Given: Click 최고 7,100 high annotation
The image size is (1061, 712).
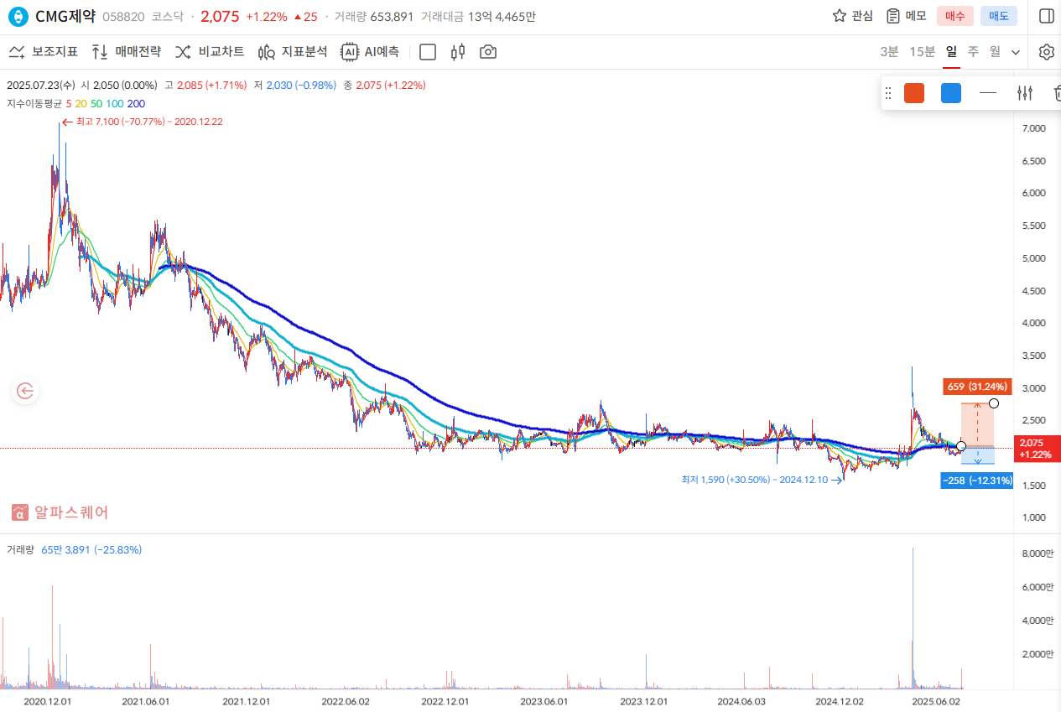Looking at the screenshot, I should [141, 122].
